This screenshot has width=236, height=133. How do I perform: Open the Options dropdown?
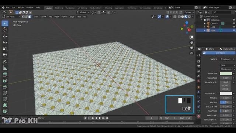[189, 12]
